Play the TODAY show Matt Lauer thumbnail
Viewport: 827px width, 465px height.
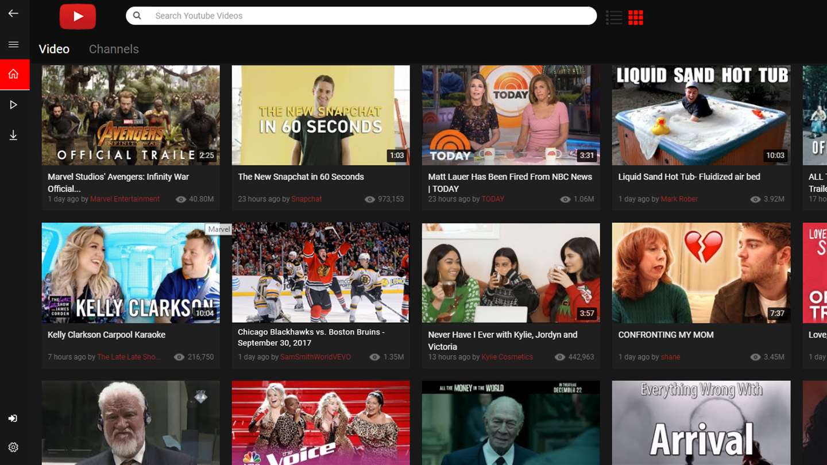[x=511, y=115]
